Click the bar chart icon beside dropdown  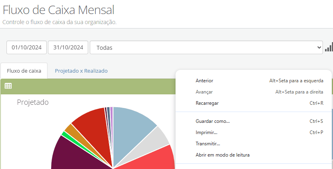(x=329, y=47)
